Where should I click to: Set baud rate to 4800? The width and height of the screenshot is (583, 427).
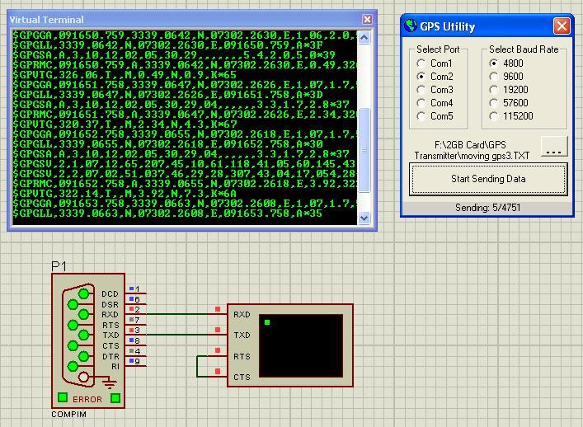[493, 63]
